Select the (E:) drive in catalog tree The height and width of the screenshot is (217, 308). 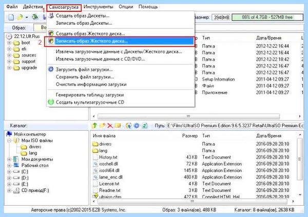click(x=25, y=184)
